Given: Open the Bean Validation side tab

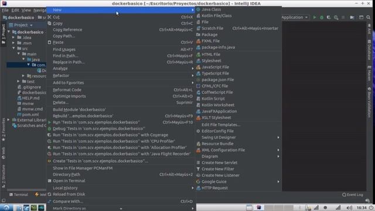Looking at the screenshot, I should [369, 103].
